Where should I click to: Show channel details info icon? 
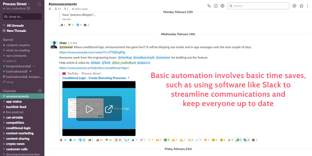[216, 6]
